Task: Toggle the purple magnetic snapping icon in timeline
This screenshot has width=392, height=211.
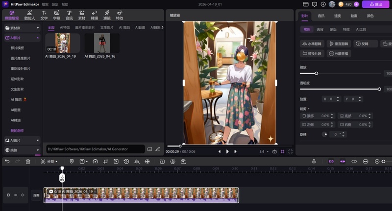Action: click(x=343, y=162)
